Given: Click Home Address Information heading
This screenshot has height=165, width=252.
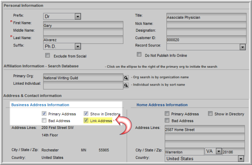Looking at the screenshot, I should 162,105.
